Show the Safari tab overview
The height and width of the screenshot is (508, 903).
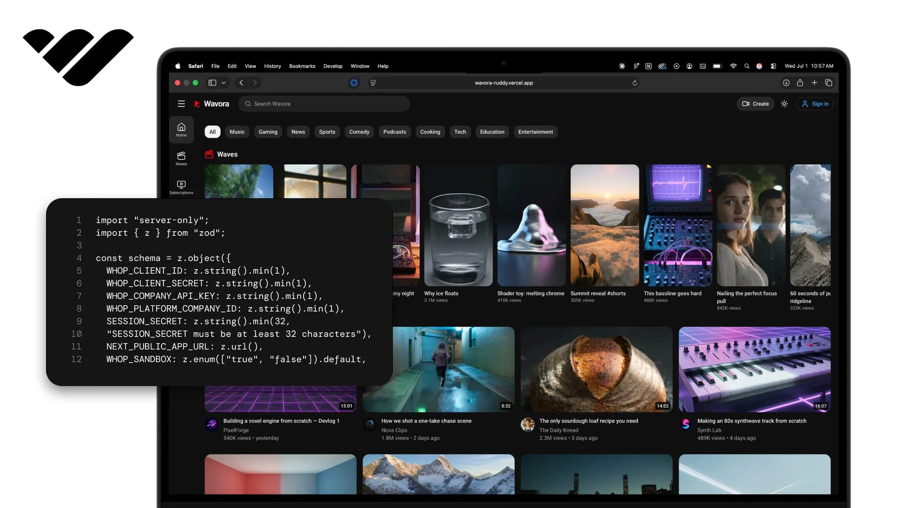(x=829, y=83)
